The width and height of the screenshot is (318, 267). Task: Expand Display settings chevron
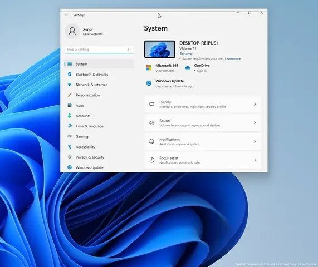click(255, 104)
